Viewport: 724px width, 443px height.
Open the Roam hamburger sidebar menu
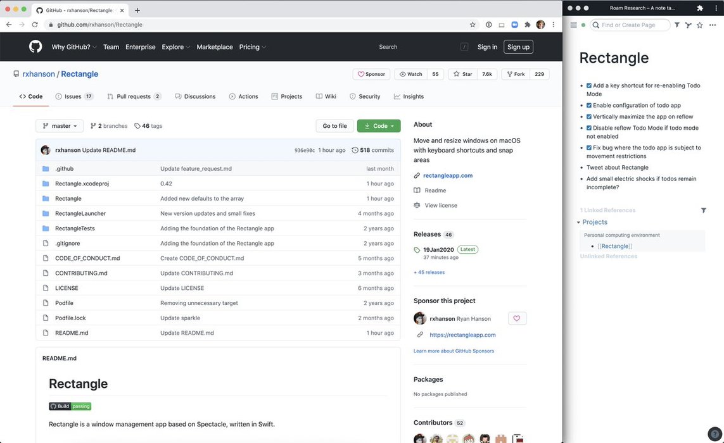pyautogui.click(x=574, y=25)
